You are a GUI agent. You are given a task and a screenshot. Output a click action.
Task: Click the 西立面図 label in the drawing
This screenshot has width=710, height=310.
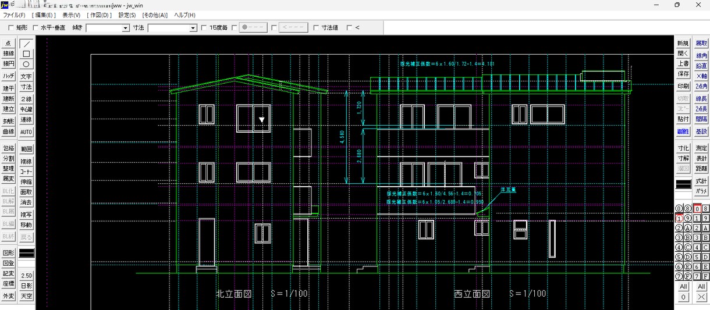472,294
